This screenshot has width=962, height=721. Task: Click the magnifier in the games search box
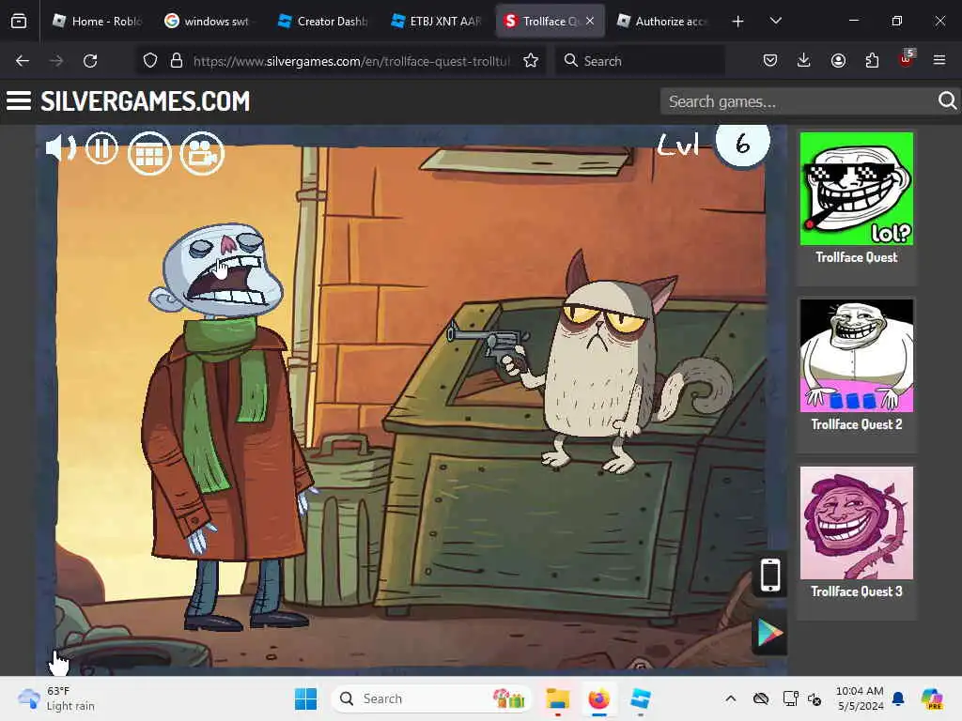coord(947,100)
